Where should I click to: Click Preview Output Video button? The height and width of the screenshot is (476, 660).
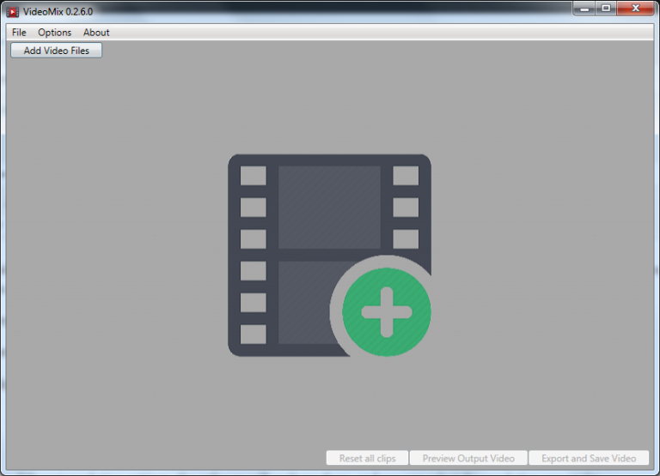468,458
